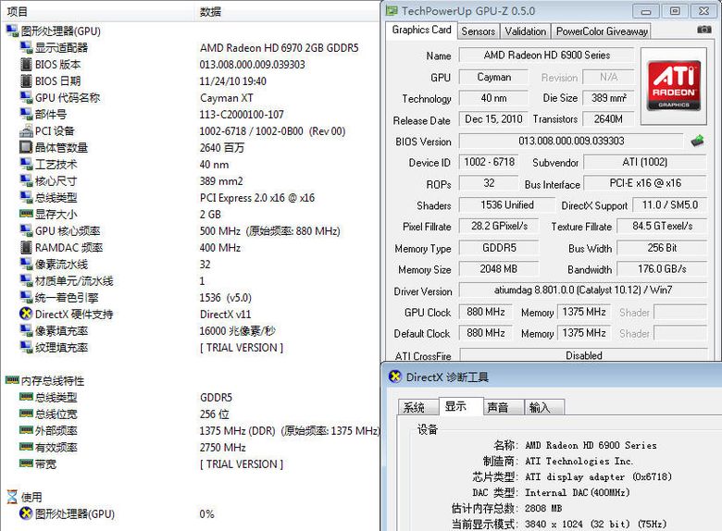Open the Graphics Card tab in GPU-Z
Viewport: 722px width, 531px height.
click(x=421, y=30)
